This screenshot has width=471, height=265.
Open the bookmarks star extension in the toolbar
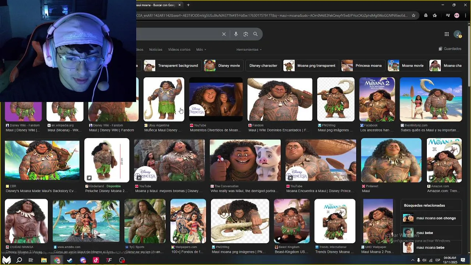tap(435, 15)
